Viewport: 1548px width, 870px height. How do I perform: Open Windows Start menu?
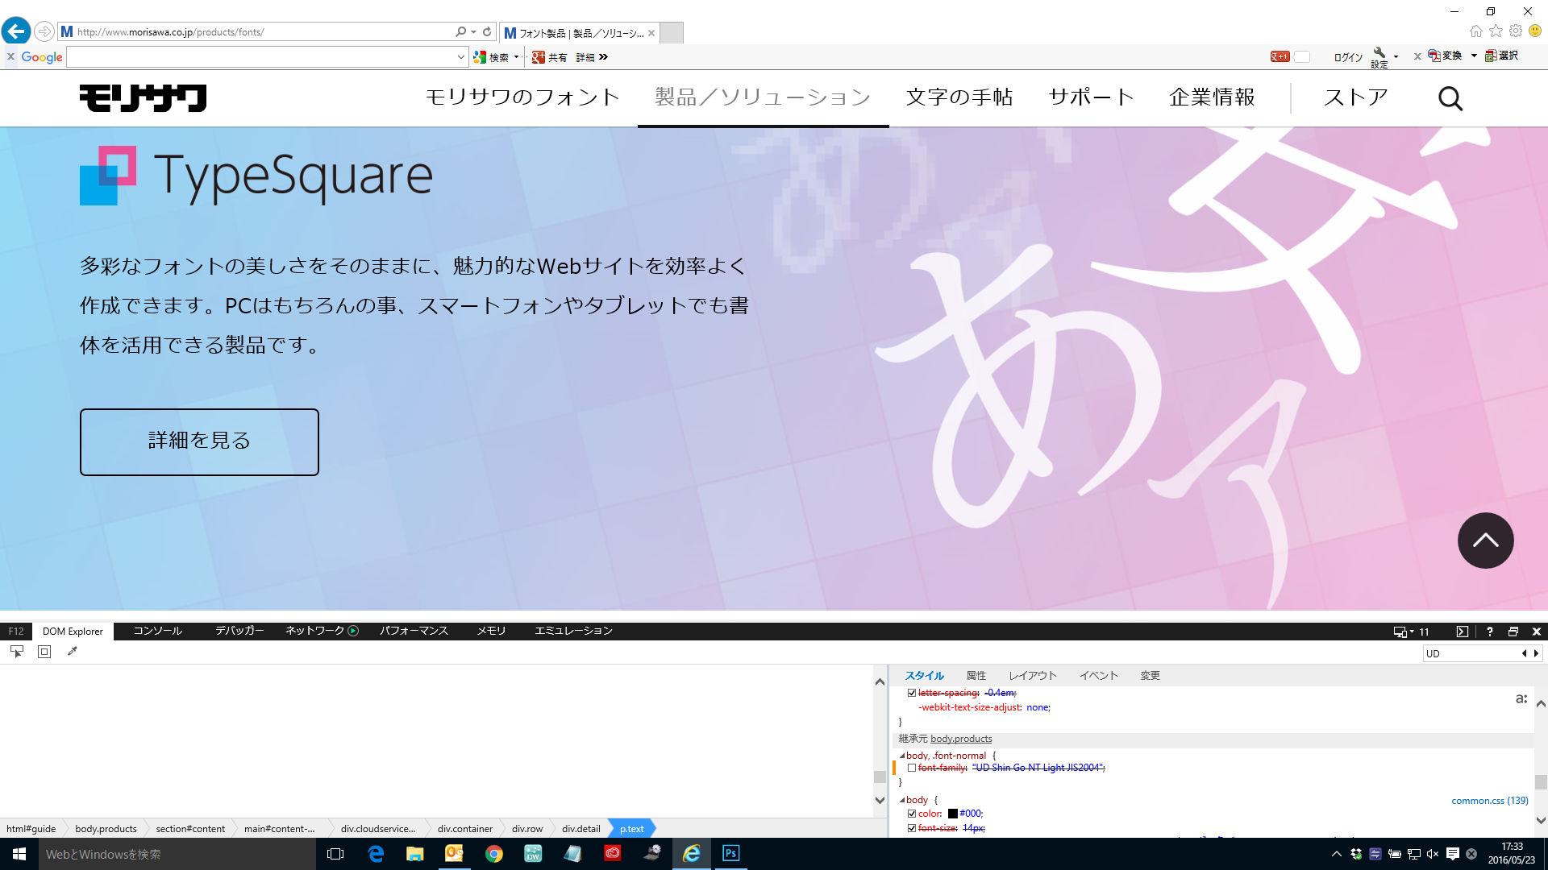[x=19, y=853]
